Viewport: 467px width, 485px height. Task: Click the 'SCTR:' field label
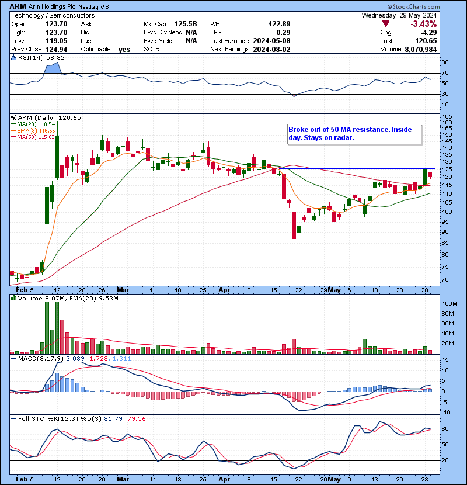152,50
